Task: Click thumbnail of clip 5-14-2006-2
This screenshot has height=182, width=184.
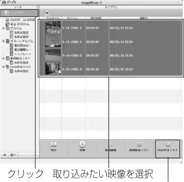Action: pos(53,42)
